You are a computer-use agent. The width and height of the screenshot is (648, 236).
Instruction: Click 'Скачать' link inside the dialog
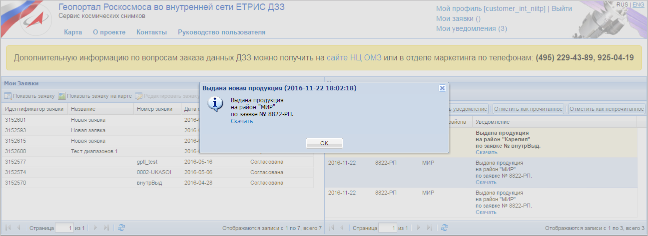(x=241, y=121)
